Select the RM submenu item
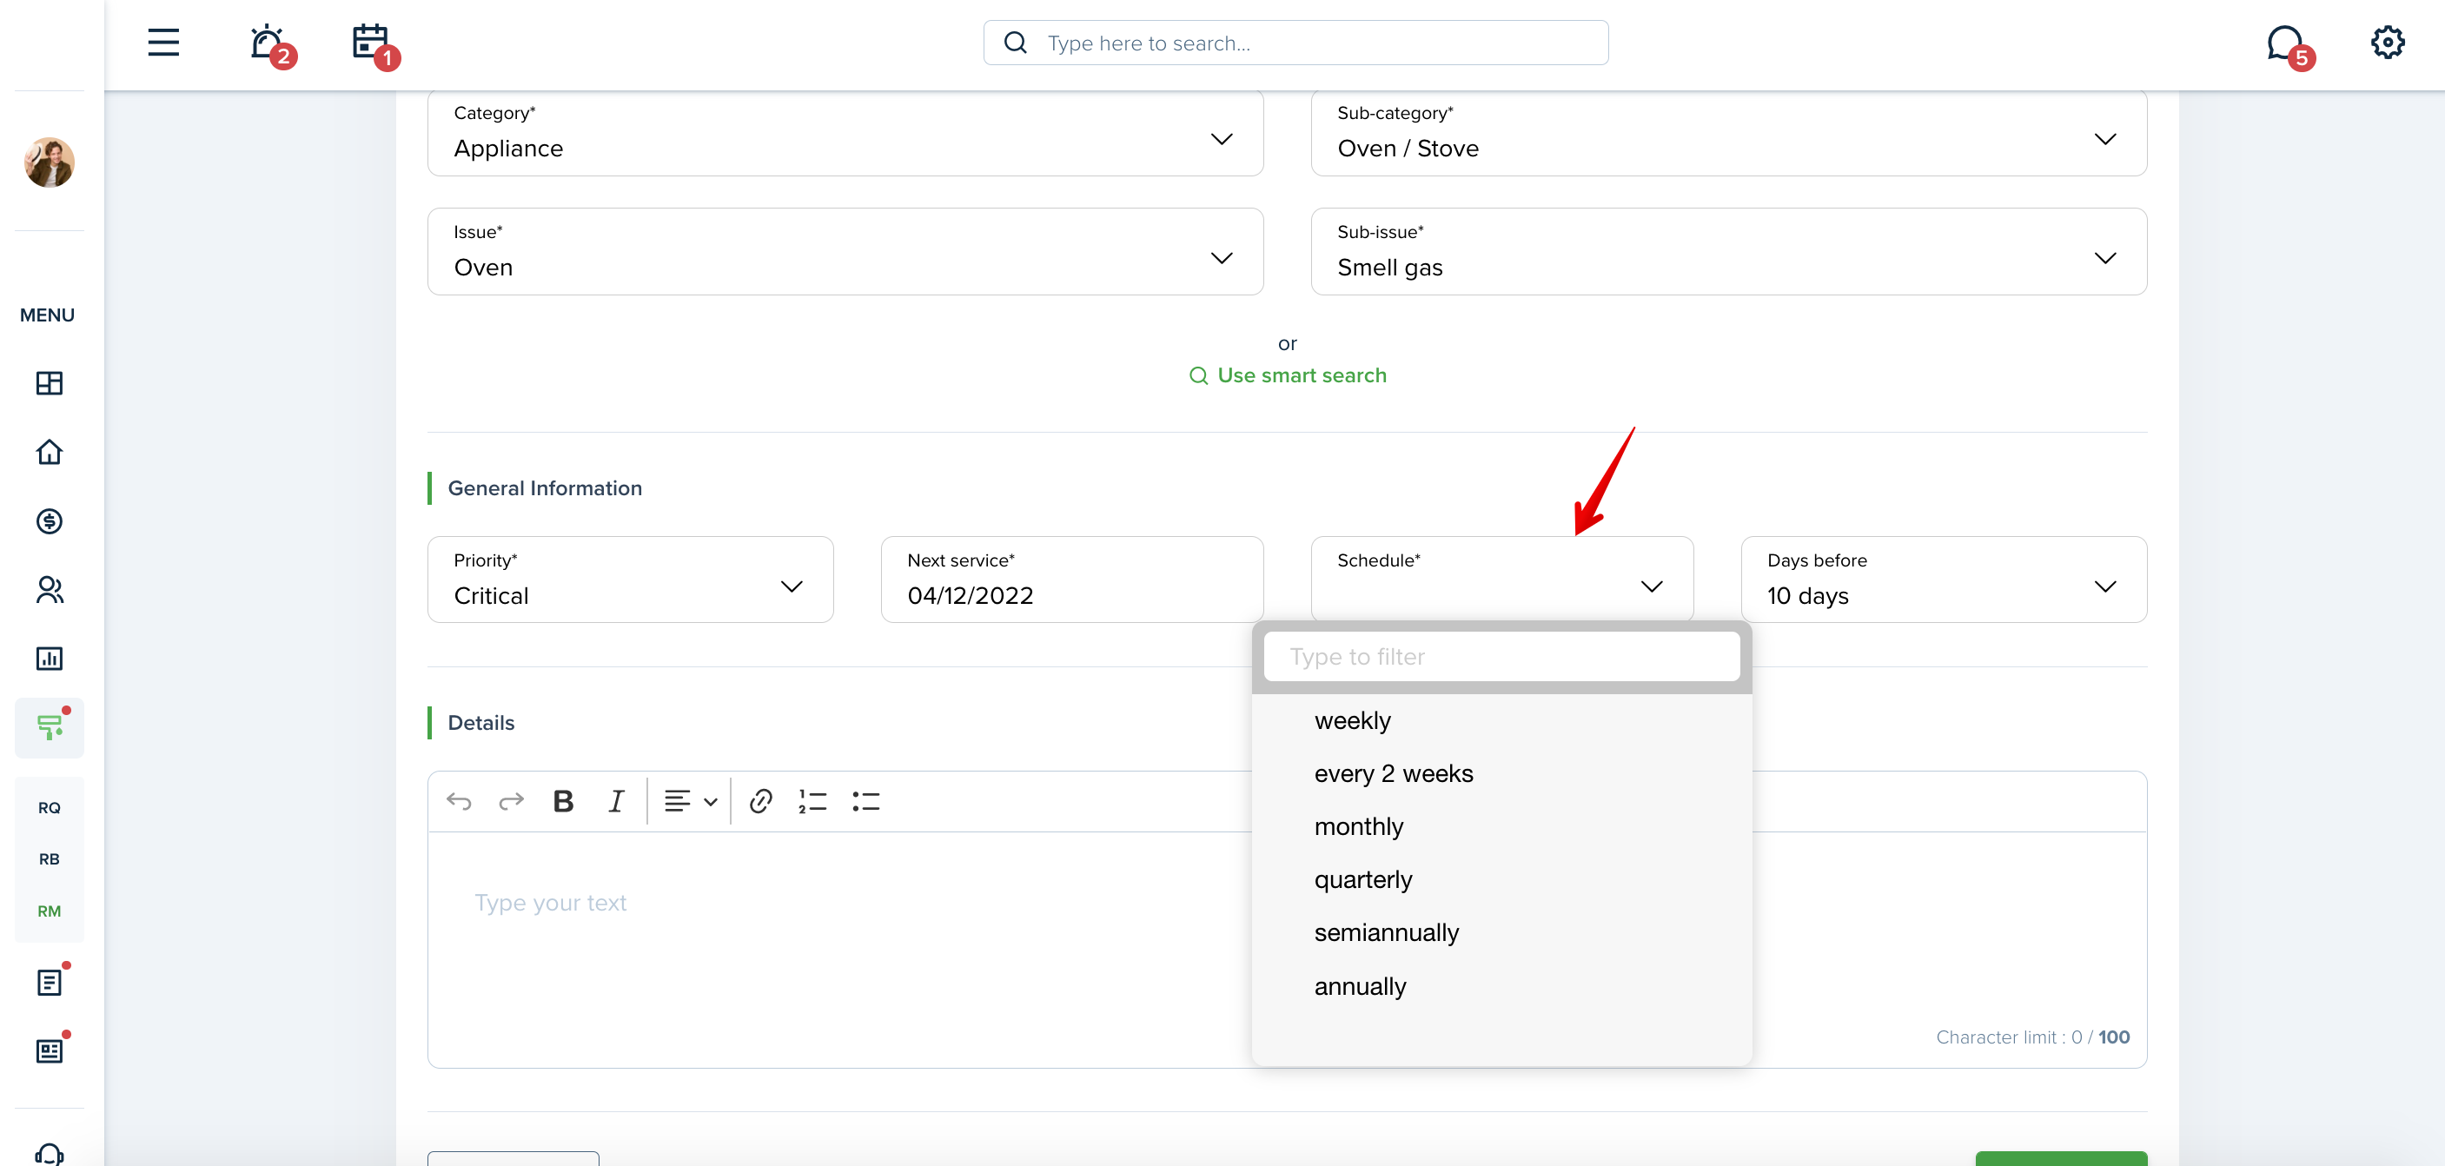 tap(50, 911)
